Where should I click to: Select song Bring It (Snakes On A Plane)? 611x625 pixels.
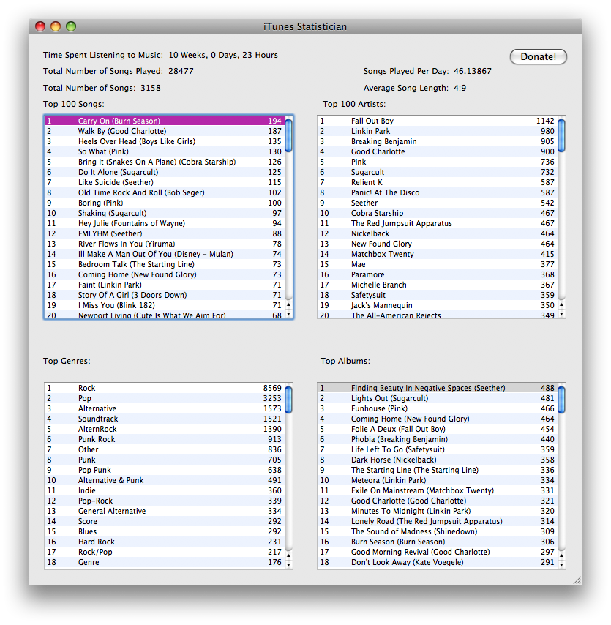coord(165,162)
